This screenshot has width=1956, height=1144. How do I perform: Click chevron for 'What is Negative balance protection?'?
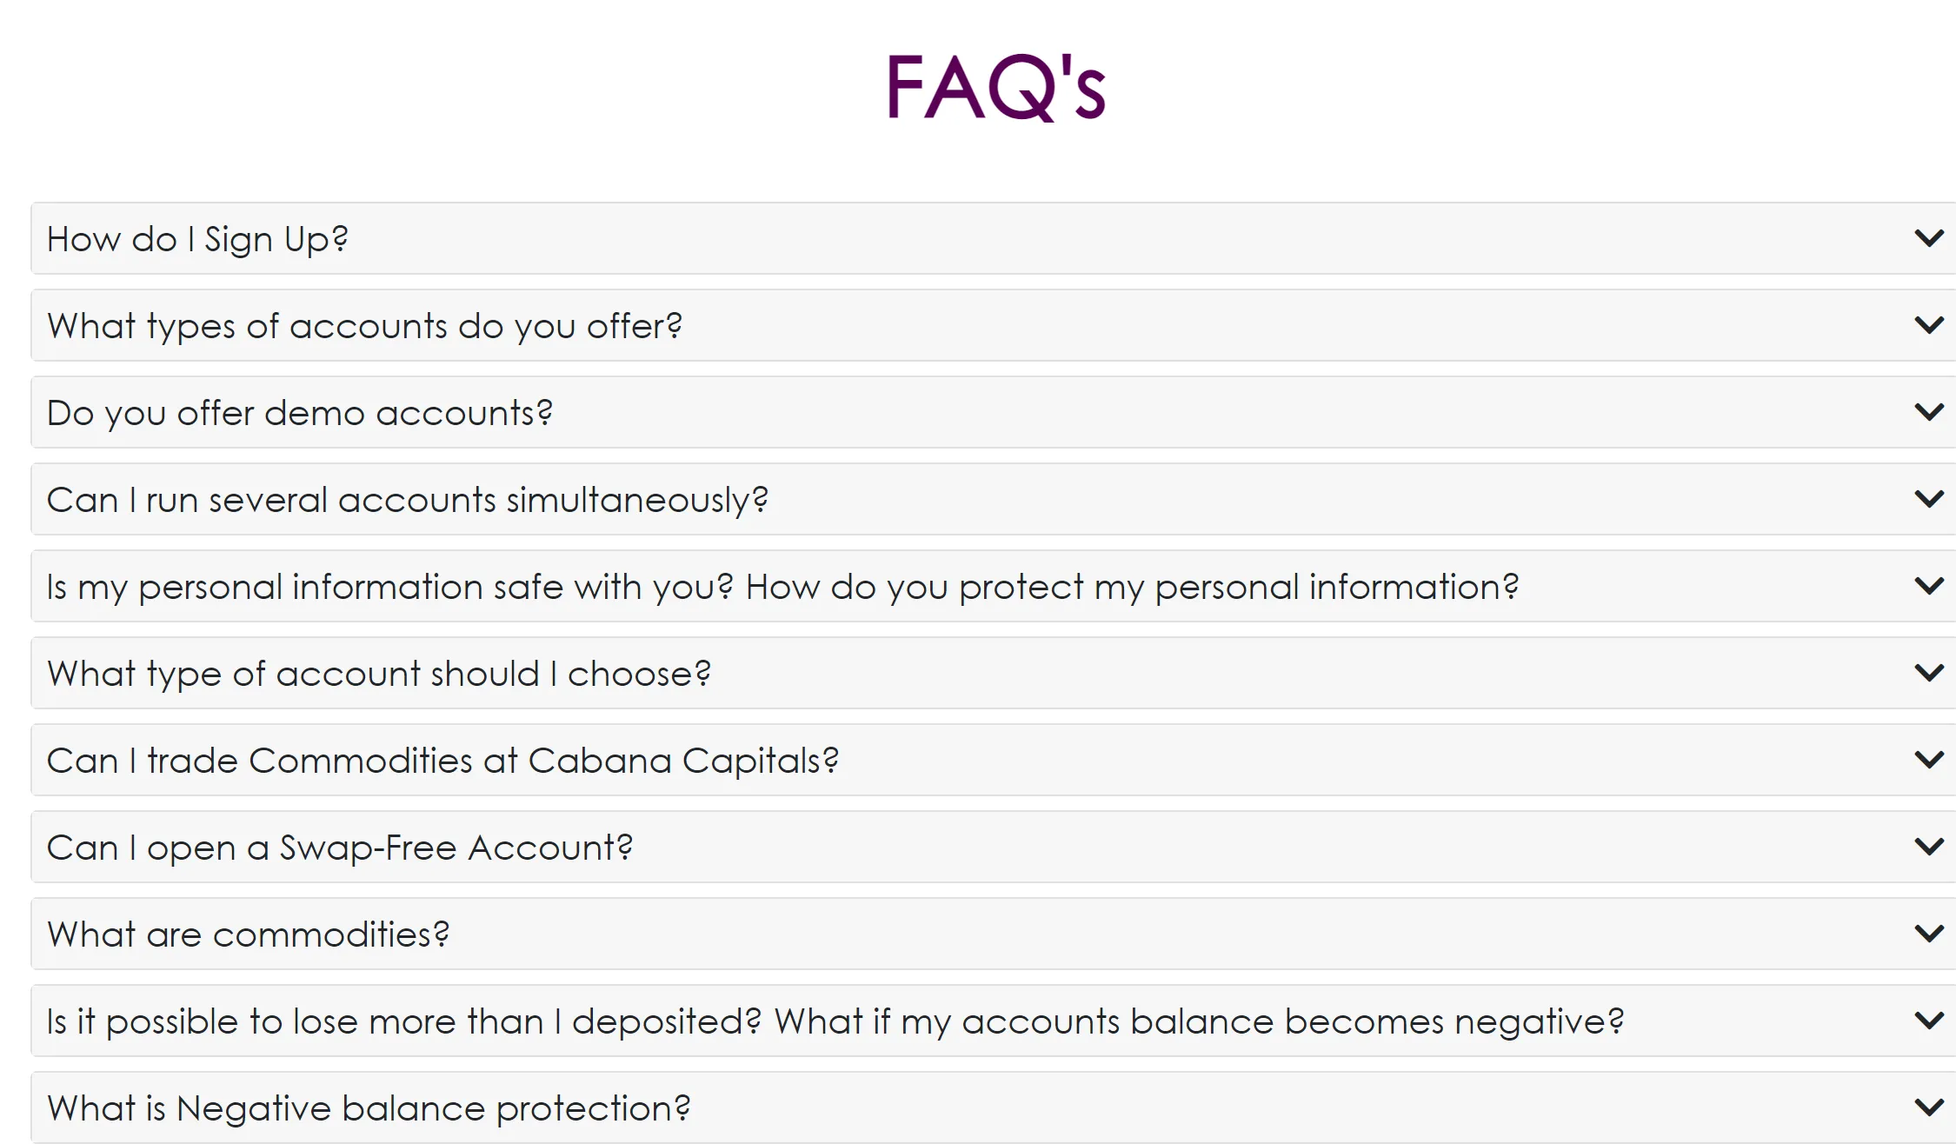pyautogui.click(x=1929, y=1107)
